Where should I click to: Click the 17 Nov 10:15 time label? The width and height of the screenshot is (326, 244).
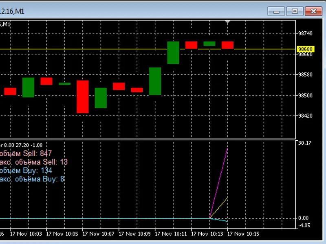point(243,234)
